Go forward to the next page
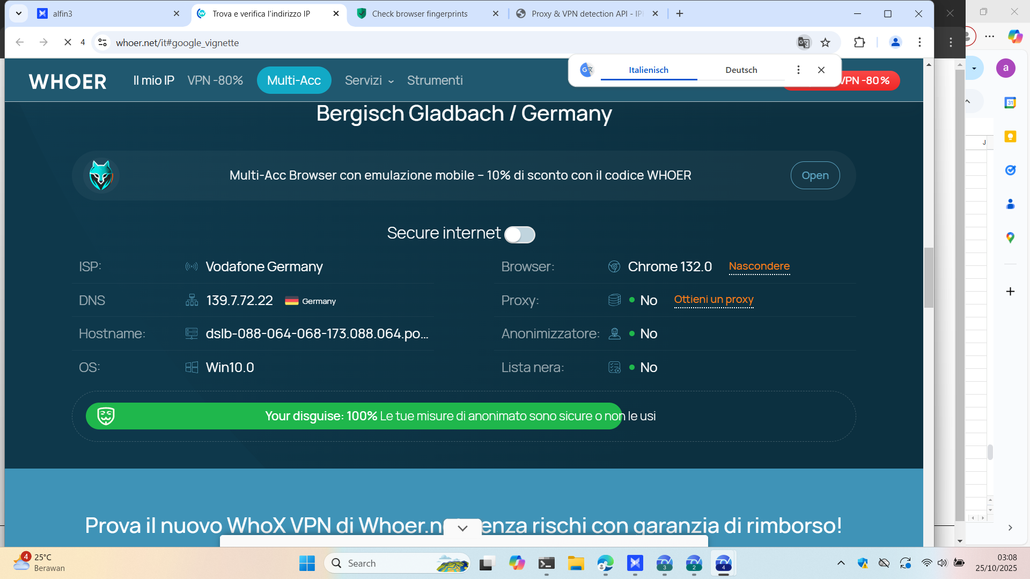Image resolution: width=1030 pixels, height=579 pixels. pyautogui.click(x=44, y=42)
